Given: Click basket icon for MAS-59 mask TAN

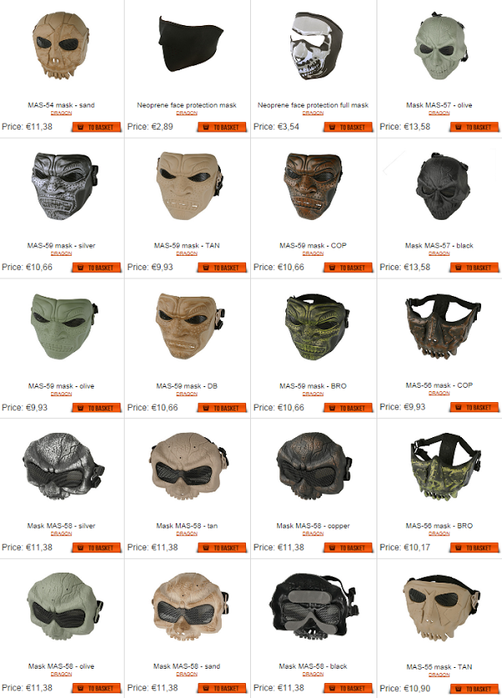Looking at the screenshot, I should 206,268.
